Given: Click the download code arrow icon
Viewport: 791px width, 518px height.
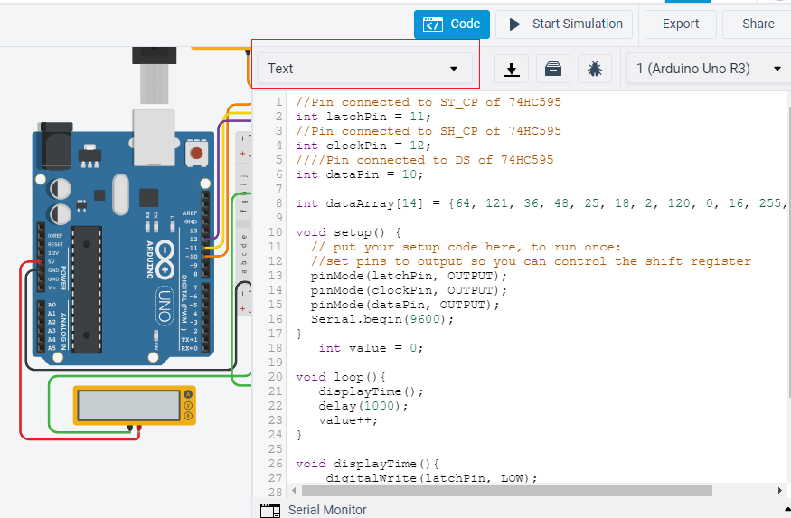Looking at the screenshot, I should (512, 69).
